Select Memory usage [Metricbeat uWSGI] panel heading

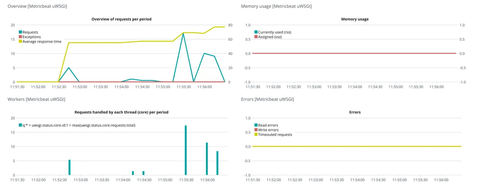[x=276, y=6]
